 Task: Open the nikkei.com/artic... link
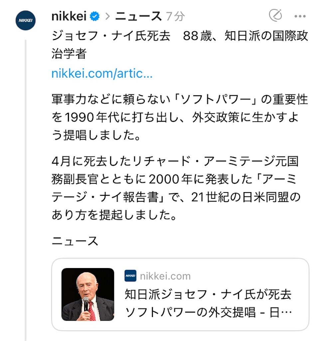[102, 74]
